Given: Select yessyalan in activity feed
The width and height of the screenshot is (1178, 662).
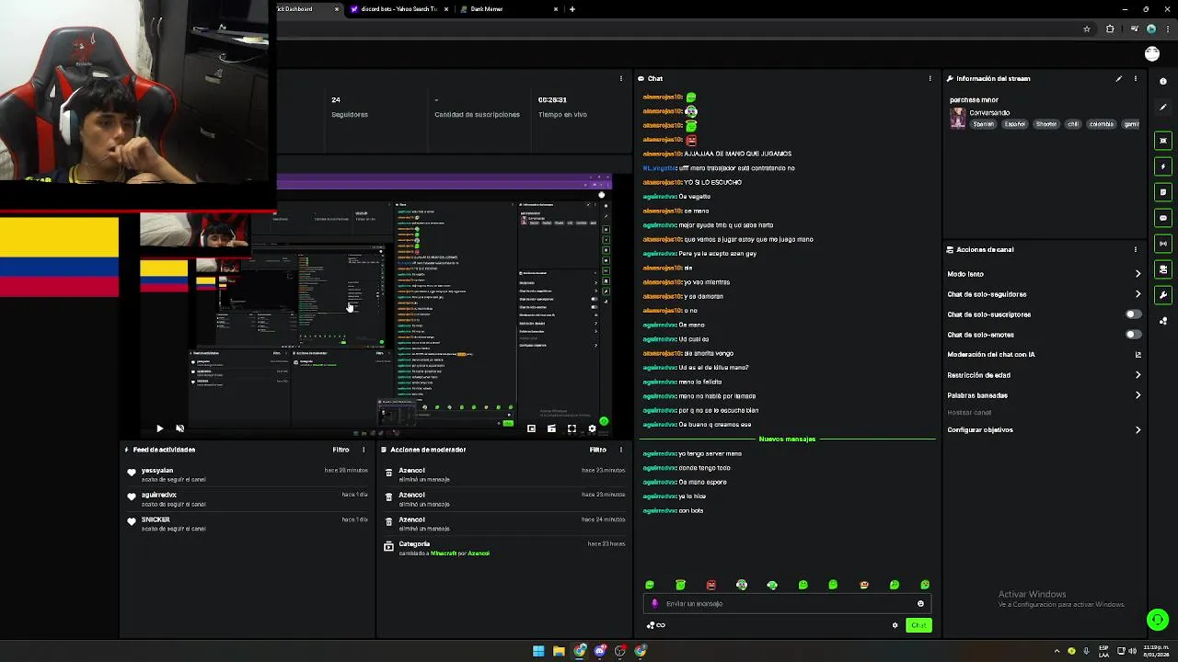Looking at the screenshot, I should [x=157, y=471].
